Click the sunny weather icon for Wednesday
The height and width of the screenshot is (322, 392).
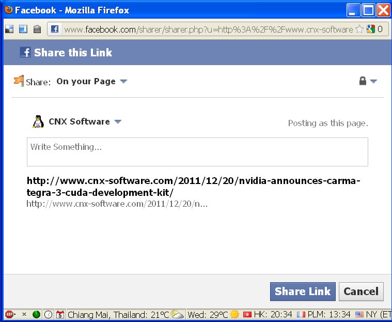[234, 314]
